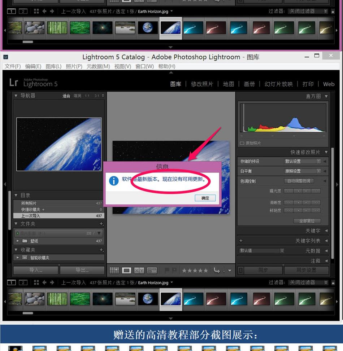Hide the right panel group via its edge arrow

click(337, 184)
